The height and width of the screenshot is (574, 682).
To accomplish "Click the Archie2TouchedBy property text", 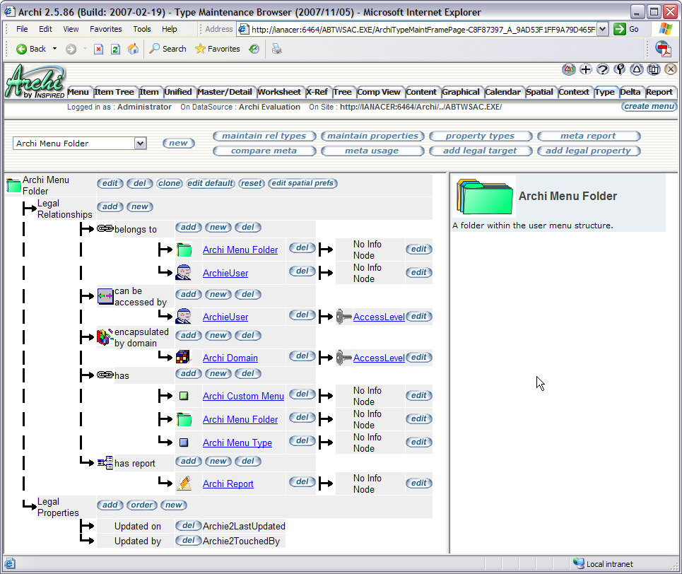I will [x=241, y=541].
